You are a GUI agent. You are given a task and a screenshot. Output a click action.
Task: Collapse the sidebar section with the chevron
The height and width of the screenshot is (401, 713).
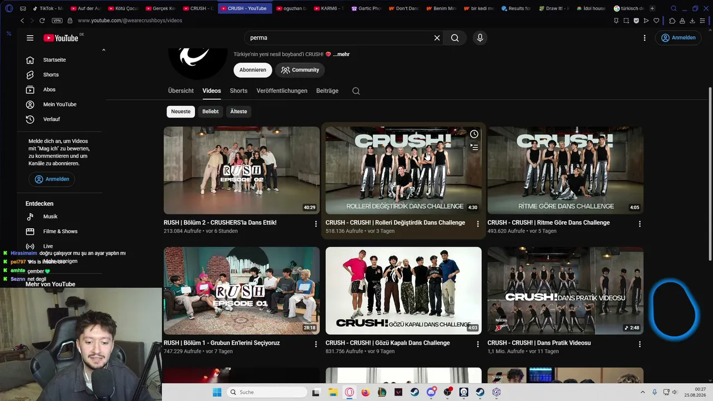104,50
